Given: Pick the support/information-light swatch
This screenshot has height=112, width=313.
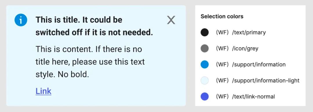Looking at the screenshot, I should [x=205, y=81].
